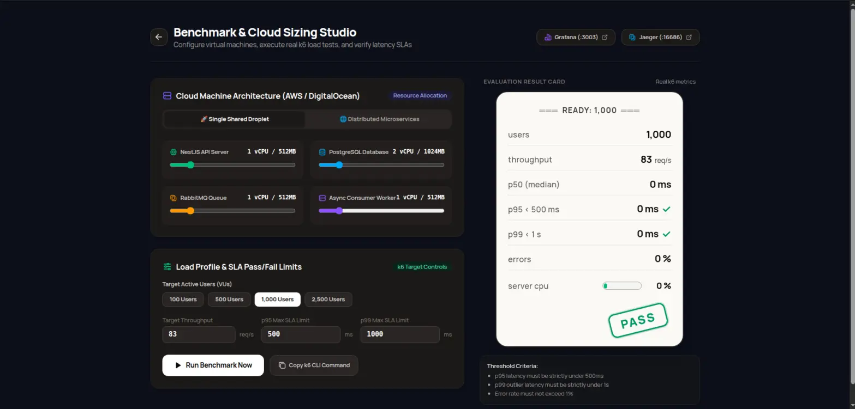Click the Target Throughput input field
The height and width of the screenshot is (409, 855).
(199, 334)
